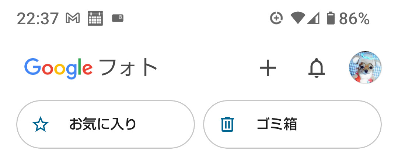Tap the plus icon to create new
Viewport: 398px width, 152px height.
click(268, 68)
